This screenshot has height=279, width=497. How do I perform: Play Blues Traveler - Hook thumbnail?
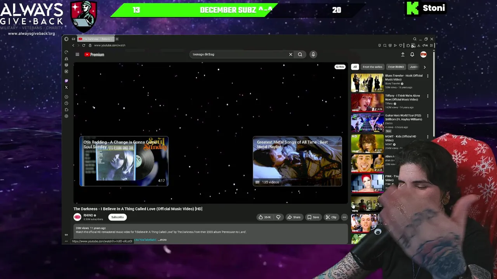pyautogui.click(x=367, y=83)
